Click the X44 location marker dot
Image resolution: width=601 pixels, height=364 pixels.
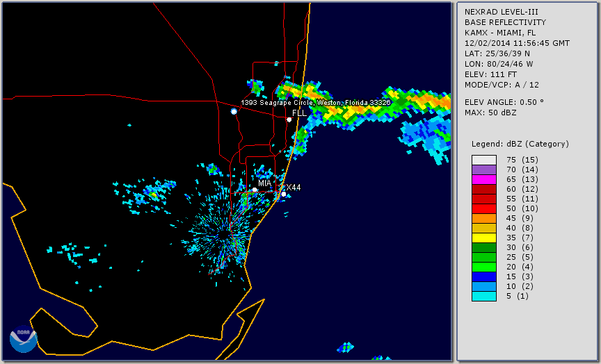click(x=284, y=194)
